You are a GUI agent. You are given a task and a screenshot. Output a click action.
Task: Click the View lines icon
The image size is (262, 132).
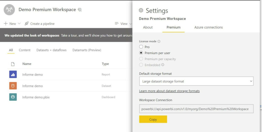coord(117,23)
